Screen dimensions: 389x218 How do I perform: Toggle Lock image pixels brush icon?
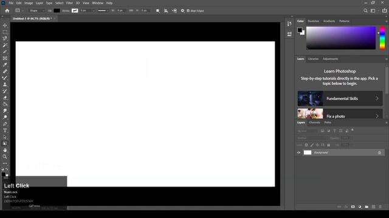coord(312,145)
